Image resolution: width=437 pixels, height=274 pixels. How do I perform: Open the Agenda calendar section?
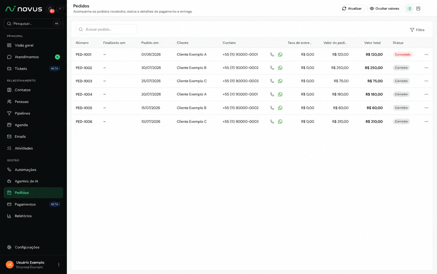pos(33,125)
